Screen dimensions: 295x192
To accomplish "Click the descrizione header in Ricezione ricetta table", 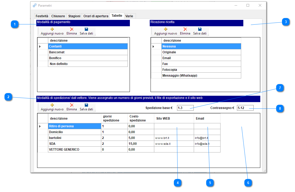I will coord(201,41).
